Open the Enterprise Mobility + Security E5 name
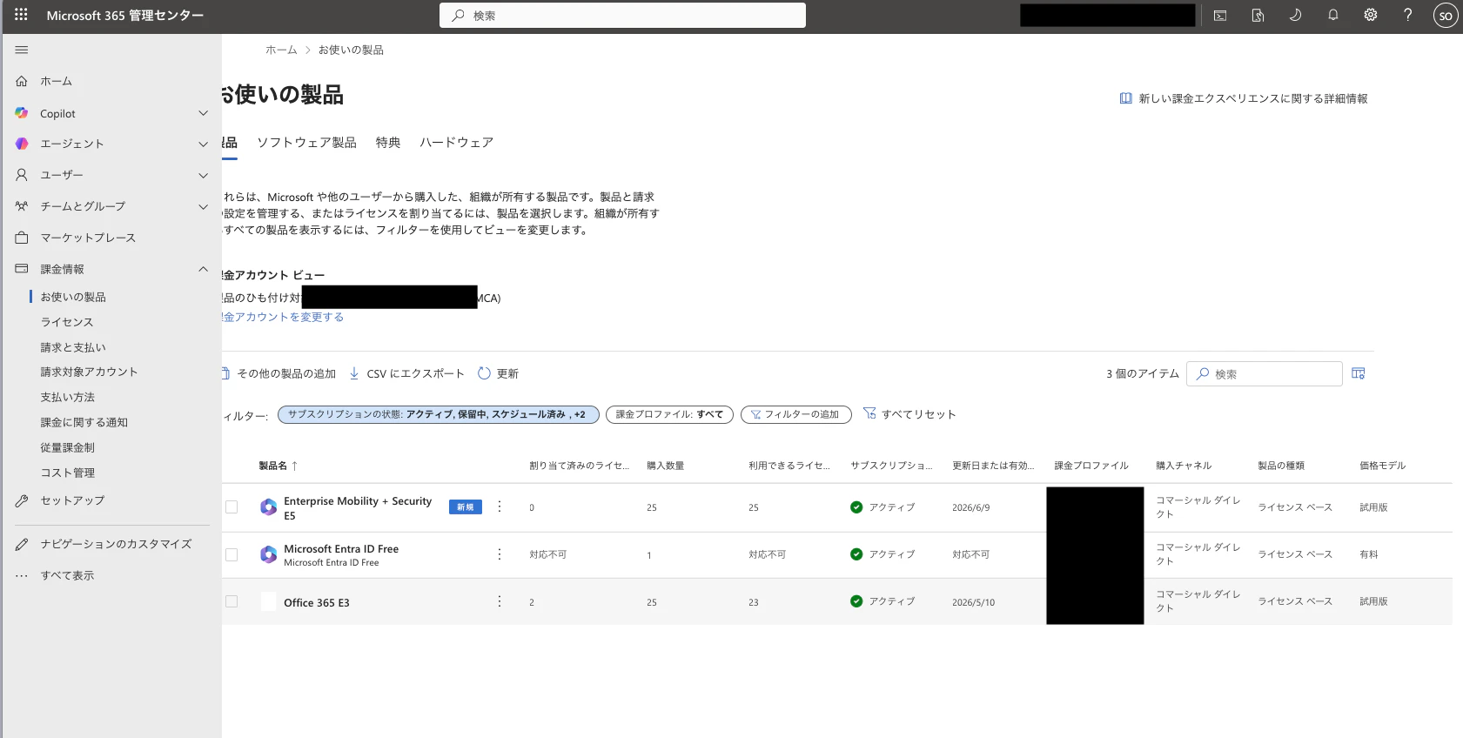Screen dimensions: 1463x738 358,508
